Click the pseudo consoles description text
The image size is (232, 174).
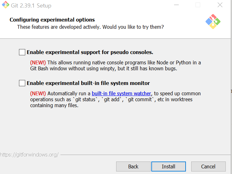(x=116, y=66)
